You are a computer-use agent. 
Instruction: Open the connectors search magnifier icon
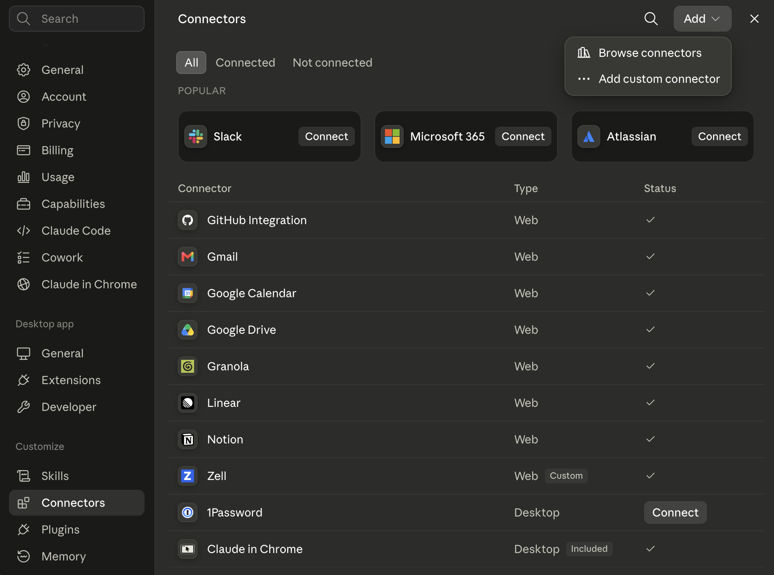651,19
